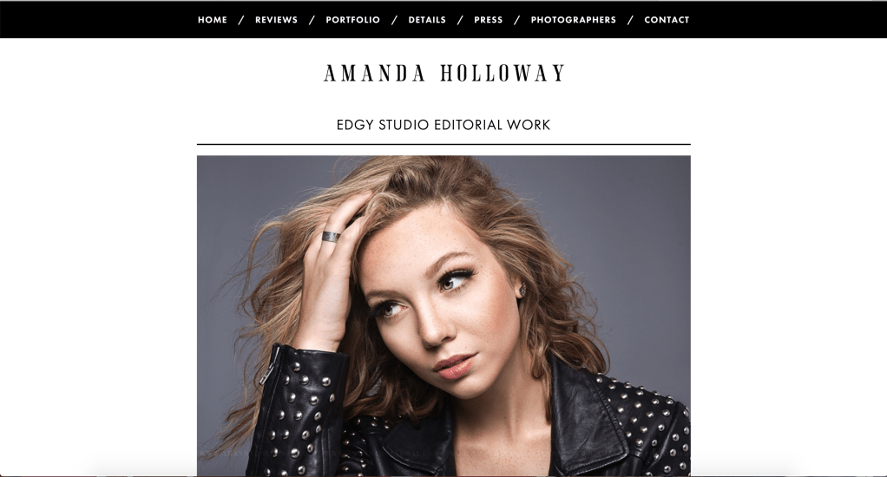
Task: Open the Portfolio menu item
Action: tap(352, 20)
